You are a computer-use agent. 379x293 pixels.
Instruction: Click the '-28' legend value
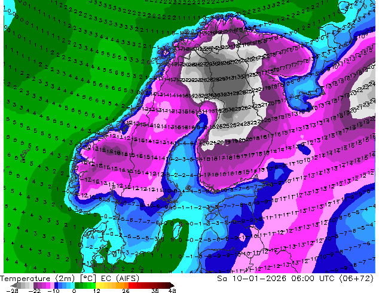click(12, 291)
